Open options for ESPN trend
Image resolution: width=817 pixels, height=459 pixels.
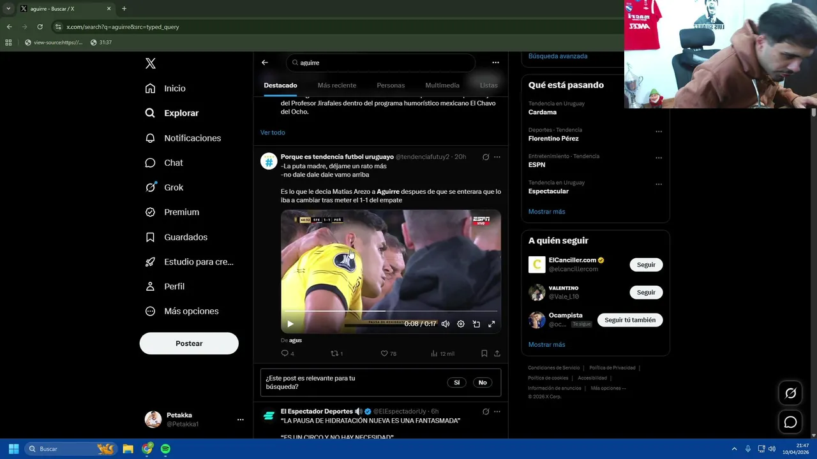pos(659,157)
